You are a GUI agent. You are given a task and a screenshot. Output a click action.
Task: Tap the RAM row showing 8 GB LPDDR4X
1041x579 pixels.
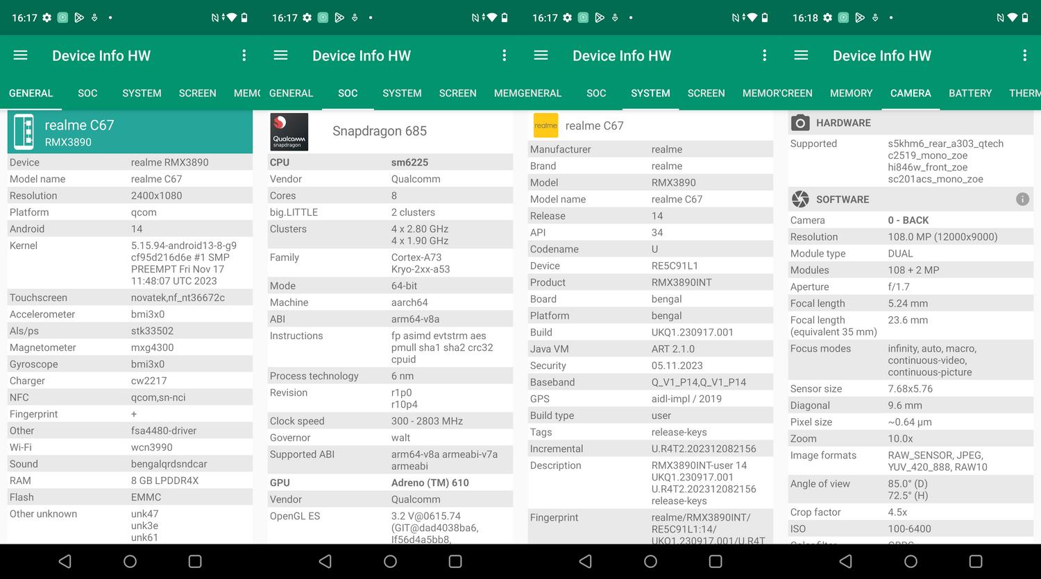[130, 481]
